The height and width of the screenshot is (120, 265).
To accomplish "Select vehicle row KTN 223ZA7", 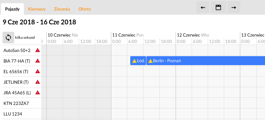I will tap(22, 103).
